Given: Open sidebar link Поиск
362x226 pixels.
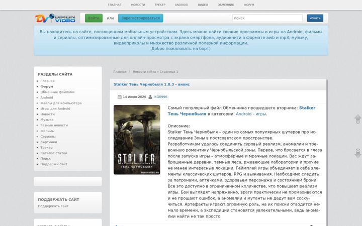Looking at the screenshot, I should [x=45, y=158].
